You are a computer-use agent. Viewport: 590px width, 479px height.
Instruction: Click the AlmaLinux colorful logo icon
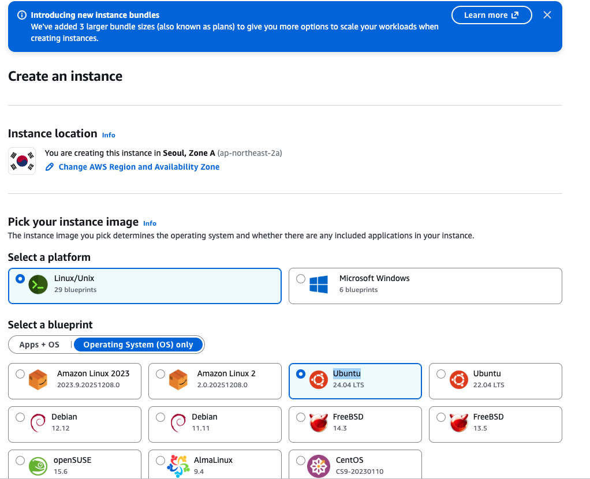pyautogui.click(x=178, y=466)
